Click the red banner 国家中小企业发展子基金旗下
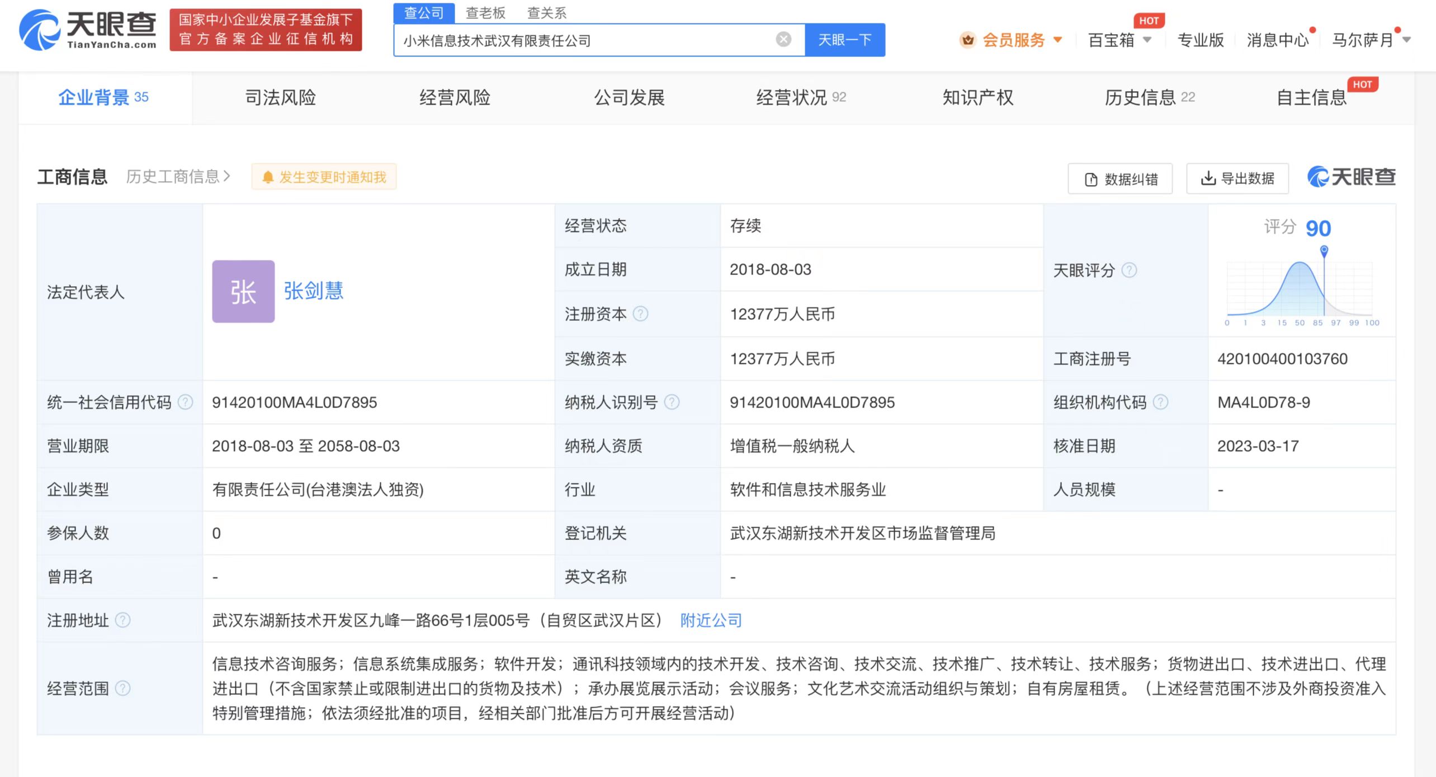Screen dimensions: 1436x777 pos(266,30)
